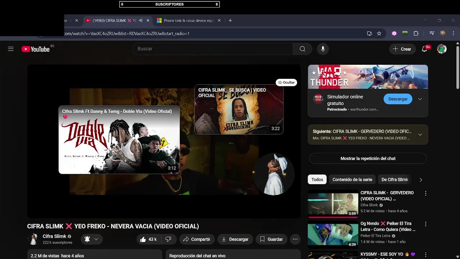460x259 pixels.
Task: Click the War Thunder ad banner image
Action: [368, 77]
